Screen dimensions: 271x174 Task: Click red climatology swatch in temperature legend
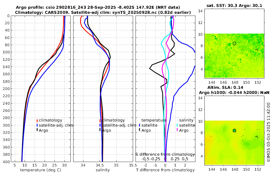click(37, 120)
